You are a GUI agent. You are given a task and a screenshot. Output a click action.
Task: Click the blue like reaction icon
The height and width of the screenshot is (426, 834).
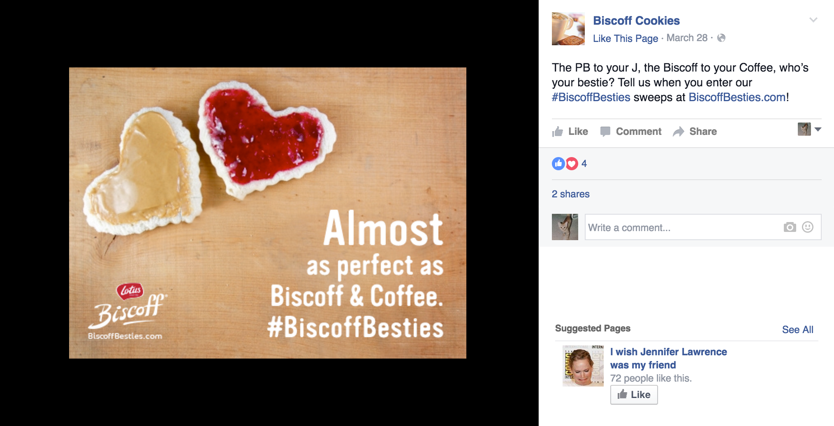(x=558, y=164)
